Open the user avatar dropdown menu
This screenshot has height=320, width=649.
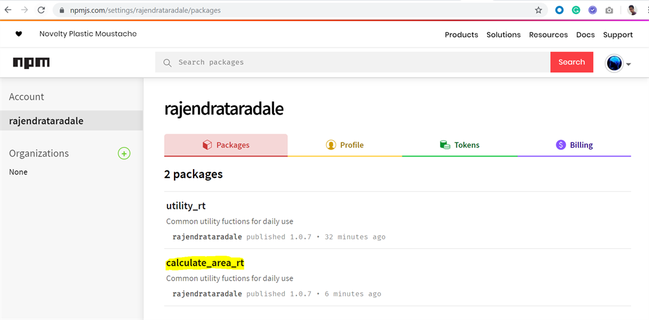click(618, 63)
